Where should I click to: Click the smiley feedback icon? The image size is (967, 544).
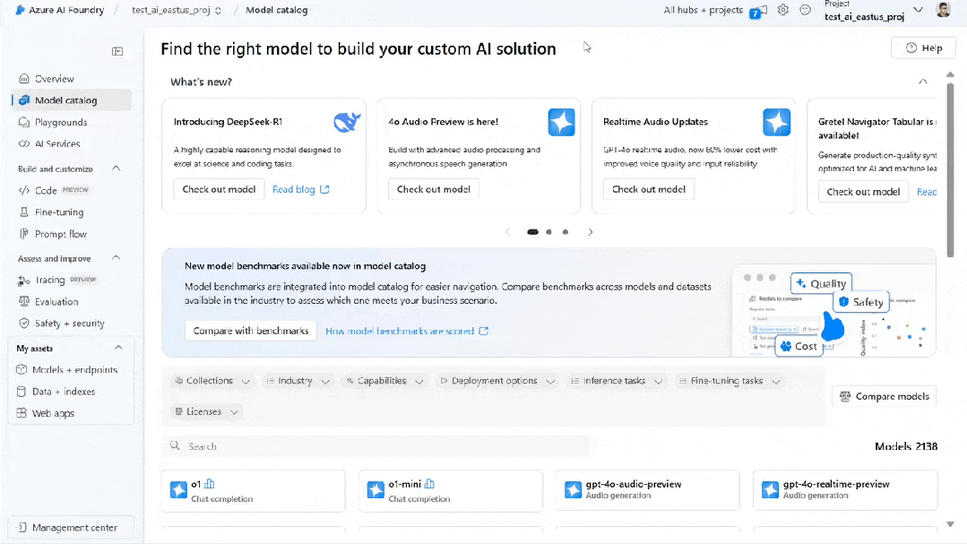(x=805, y=10)
